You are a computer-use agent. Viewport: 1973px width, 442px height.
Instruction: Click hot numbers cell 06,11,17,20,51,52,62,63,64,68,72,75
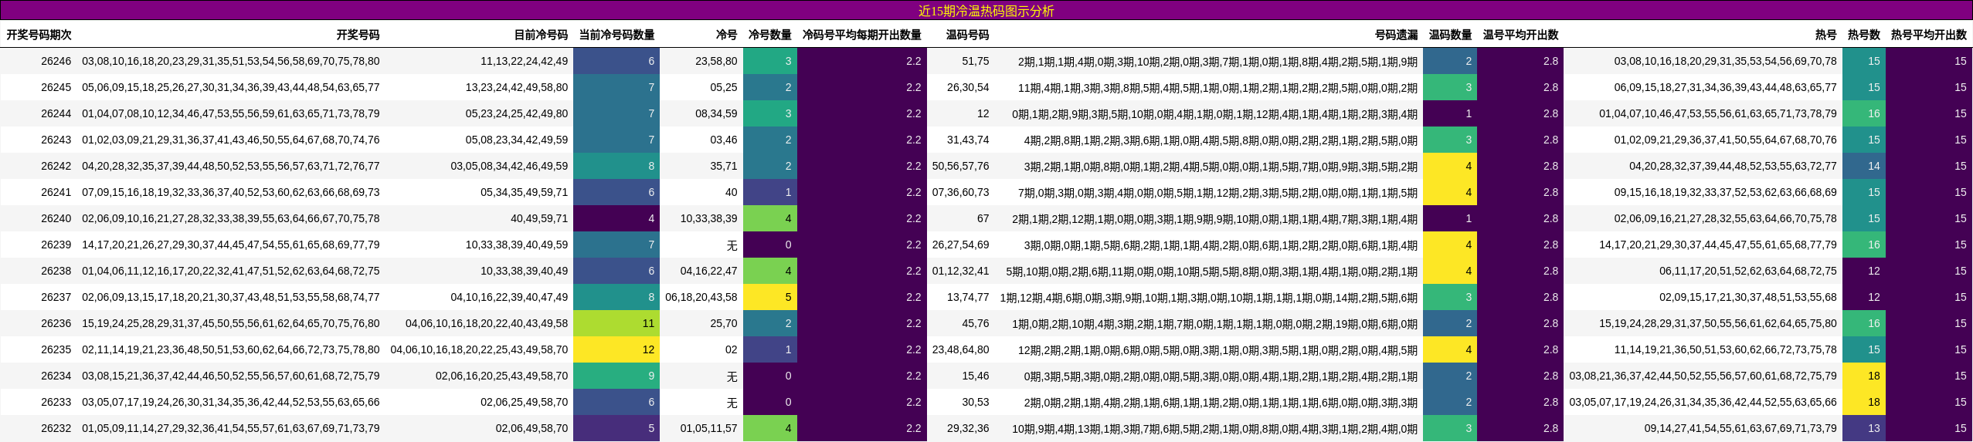1748,271
